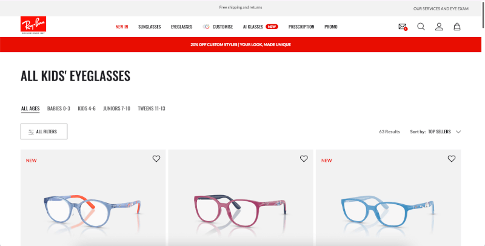Click the All Filters button
This screenshot has width=485, height=246.
pos(44,131)
